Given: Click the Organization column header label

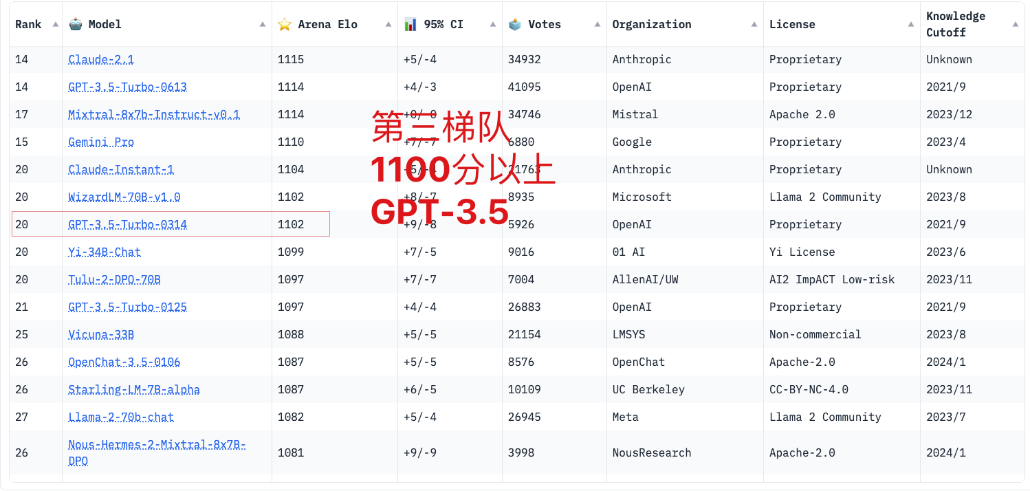Looking at the screenshot, I should [x=652, y=24].
